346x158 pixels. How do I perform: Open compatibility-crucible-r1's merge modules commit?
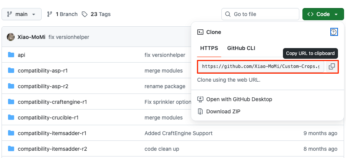164,118
